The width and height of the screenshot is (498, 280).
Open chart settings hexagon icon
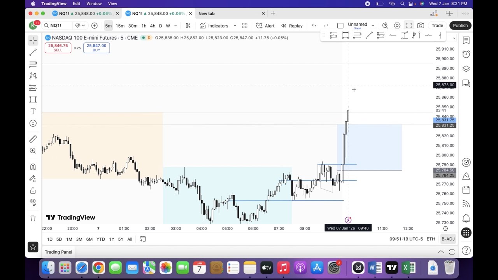click(397, 26)
